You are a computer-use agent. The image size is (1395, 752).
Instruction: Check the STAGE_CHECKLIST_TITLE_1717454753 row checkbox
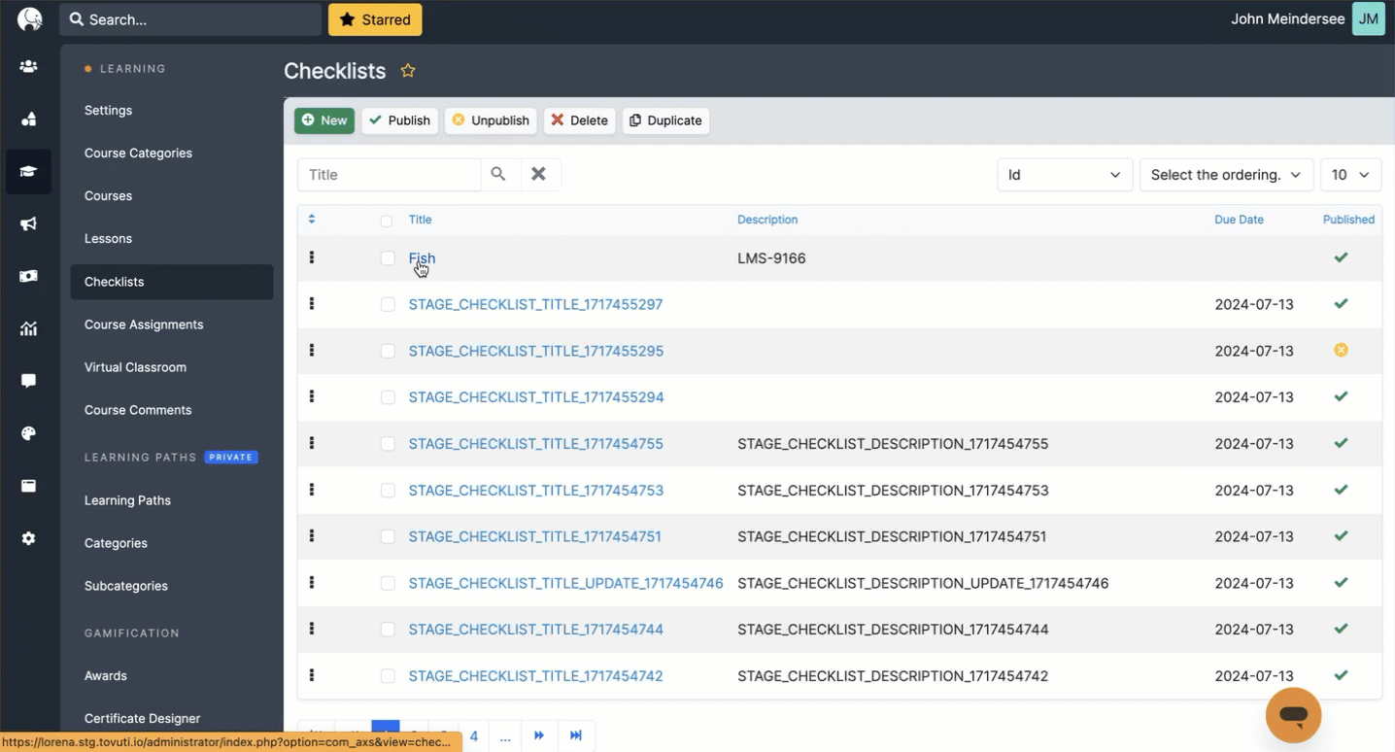click(x=388, y=491)
